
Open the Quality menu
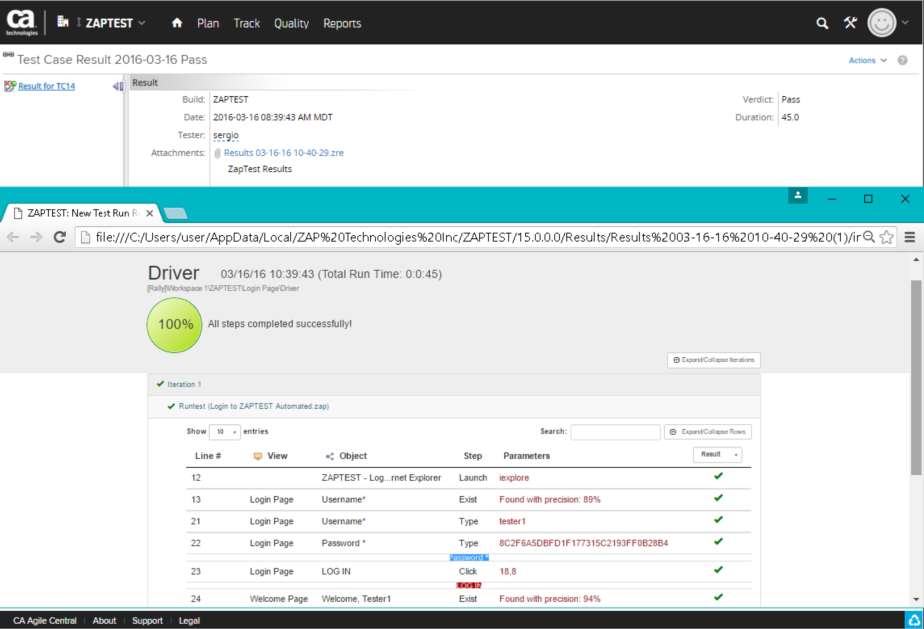coord(291,23)
